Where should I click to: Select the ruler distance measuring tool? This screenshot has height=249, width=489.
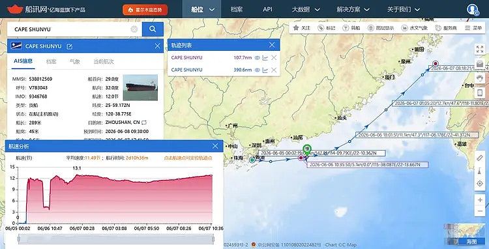pos(480,158)
